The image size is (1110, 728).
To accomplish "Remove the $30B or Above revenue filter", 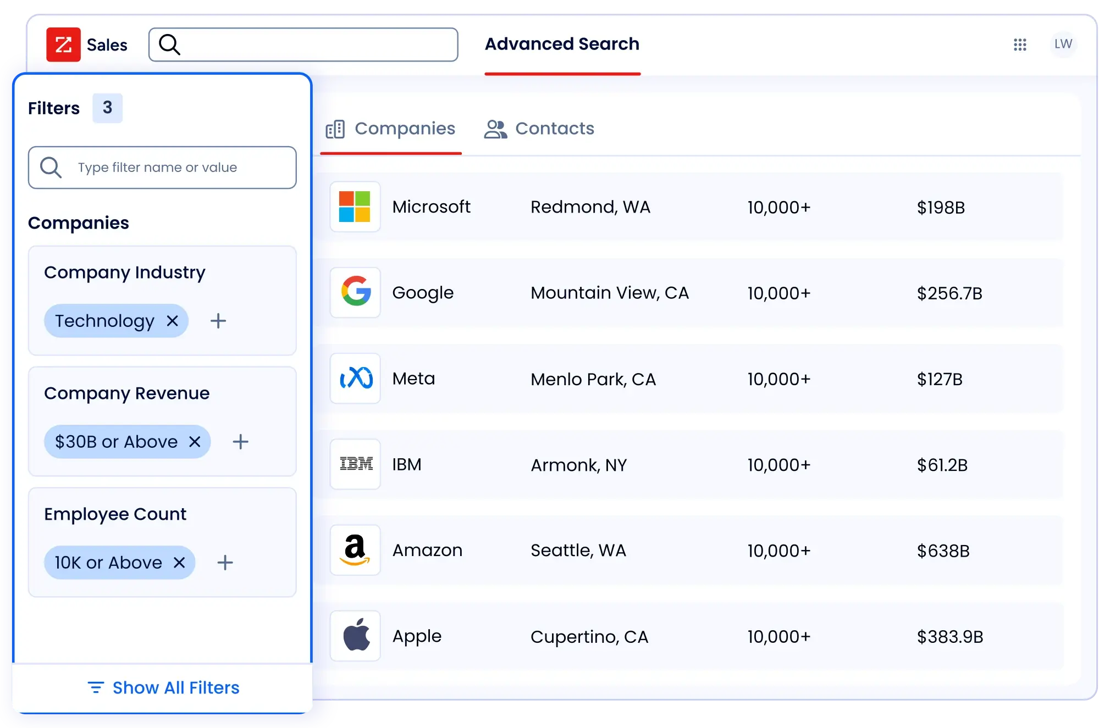I will 195,441.
